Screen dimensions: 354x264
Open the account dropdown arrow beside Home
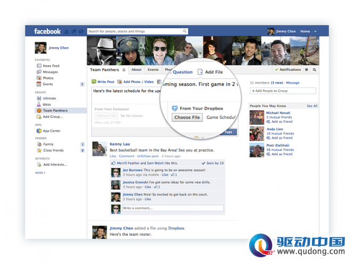tap(315, 31)
